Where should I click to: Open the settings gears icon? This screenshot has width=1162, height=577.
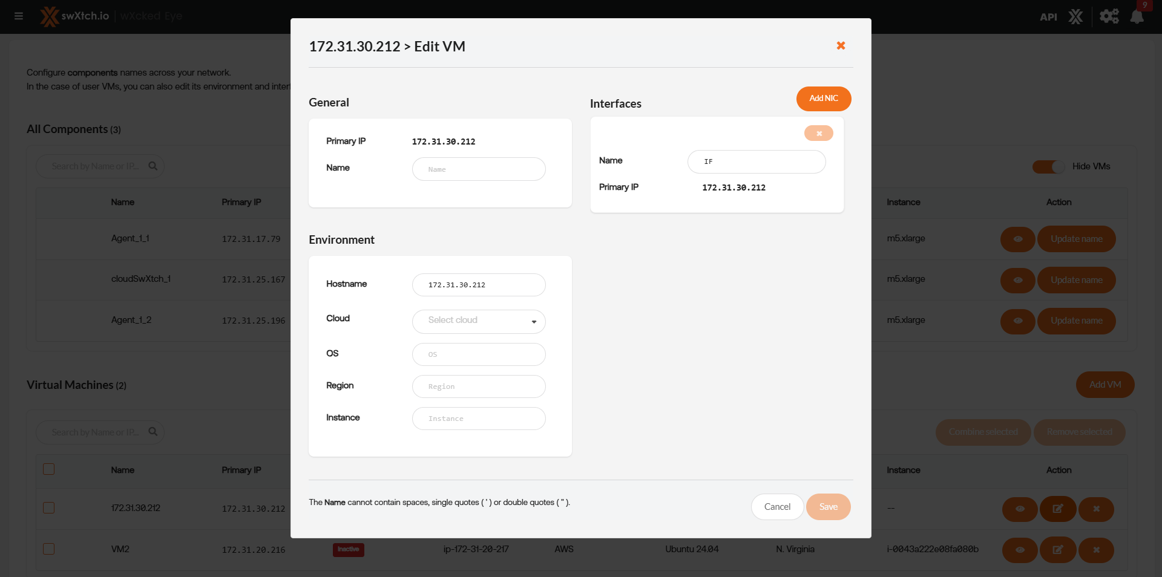[1109, 16]
